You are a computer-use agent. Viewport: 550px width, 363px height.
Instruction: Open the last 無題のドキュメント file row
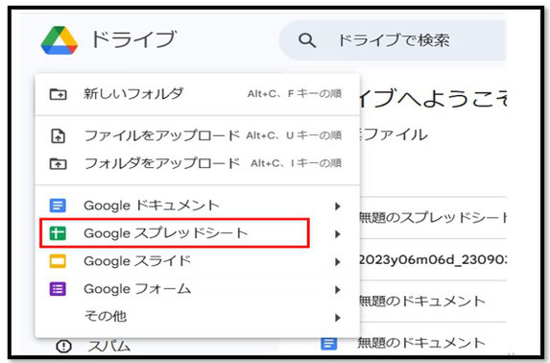421,343
